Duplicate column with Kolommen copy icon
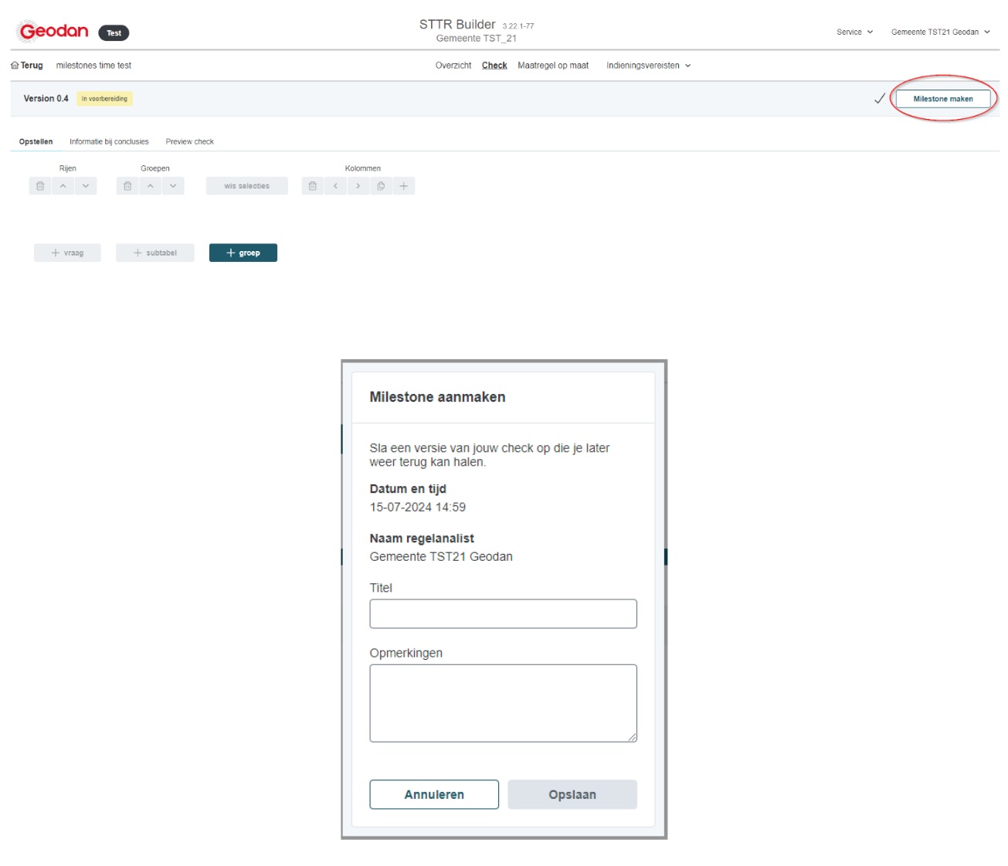 [381, 186]
